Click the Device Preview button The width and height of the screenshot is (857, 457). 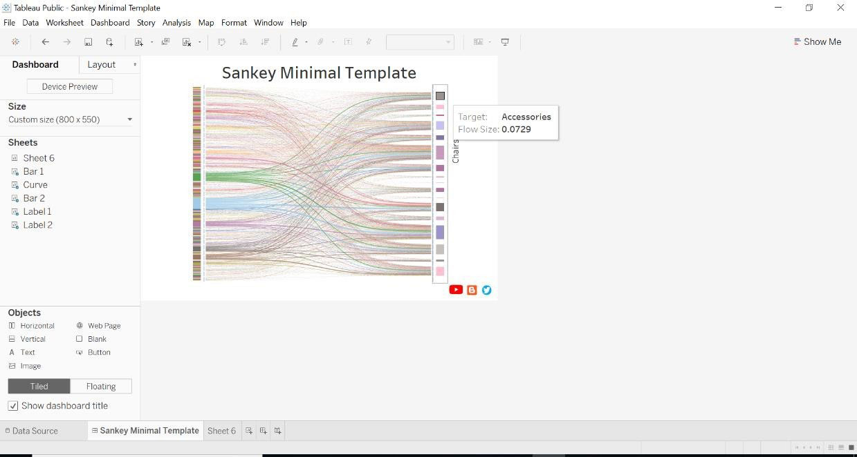(x=69, y=86)
